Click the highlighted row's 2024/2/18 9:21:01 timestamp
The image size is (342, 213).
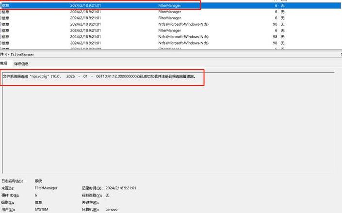(85, 5)
